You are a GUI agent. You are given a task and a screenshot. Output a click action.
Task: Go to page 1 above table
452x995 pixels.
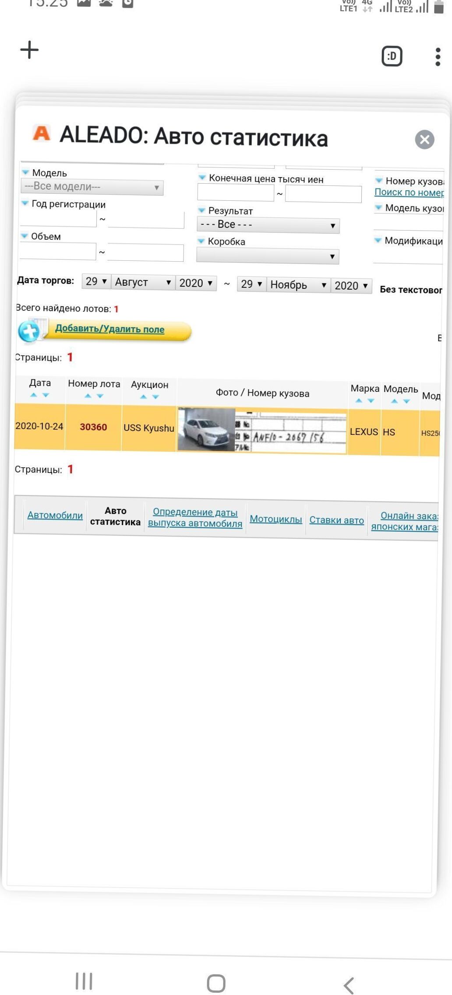point(70,357)
